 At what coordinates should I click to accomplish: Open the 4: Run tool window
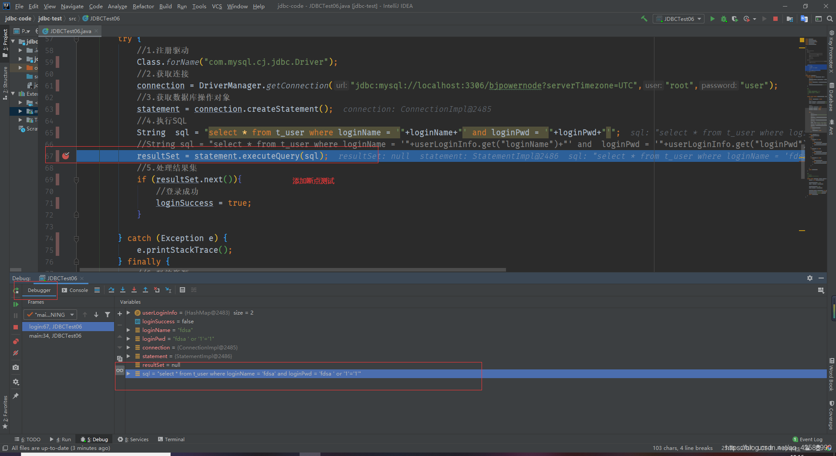(x=61, y=439)
